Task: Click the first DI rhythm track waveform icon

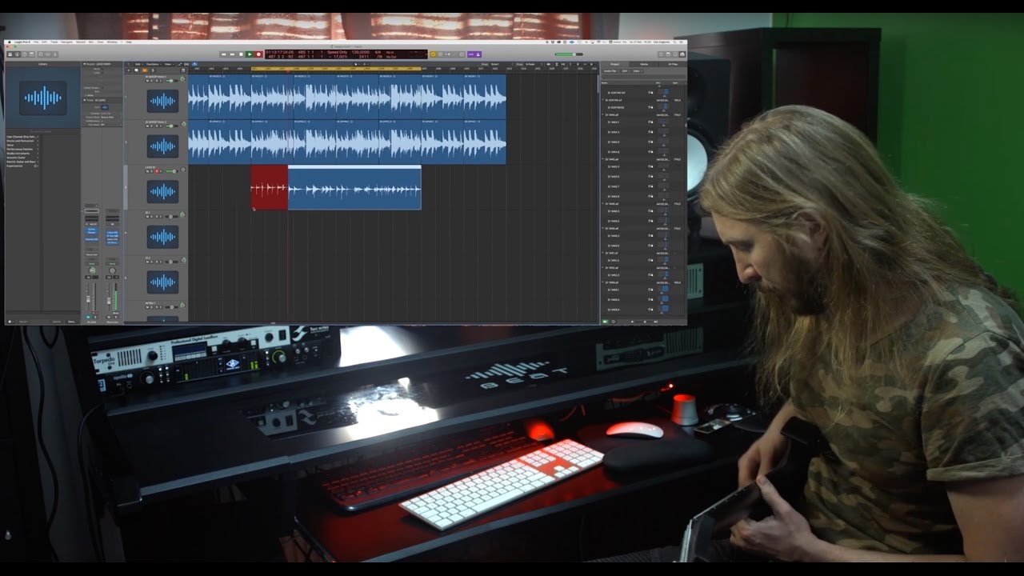Action: point(162,101)
